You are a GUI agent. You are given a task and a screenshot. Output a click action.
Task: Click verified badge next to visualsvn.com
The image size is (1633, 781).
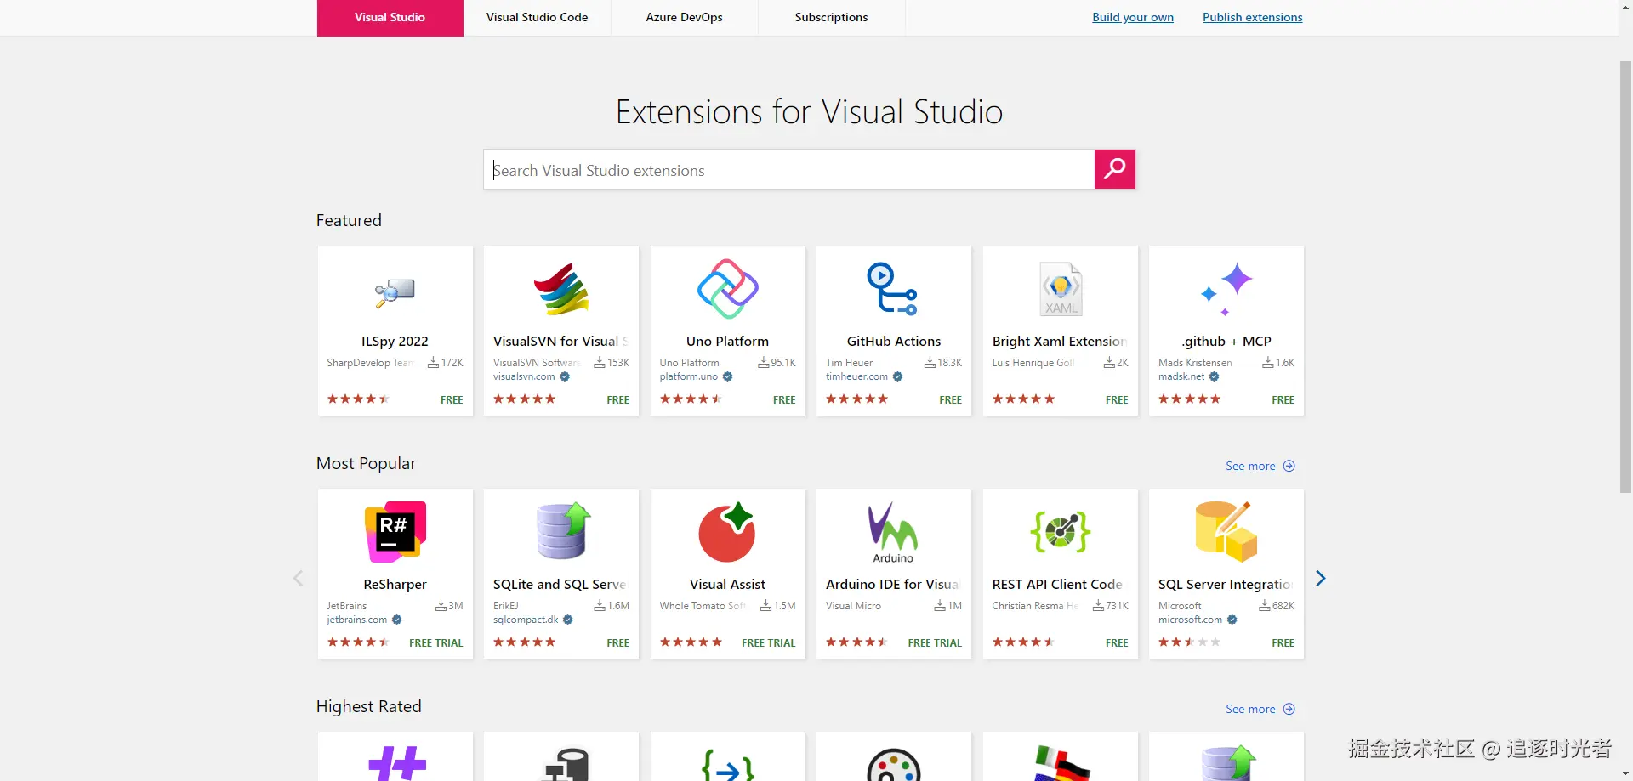click(565, 376)
